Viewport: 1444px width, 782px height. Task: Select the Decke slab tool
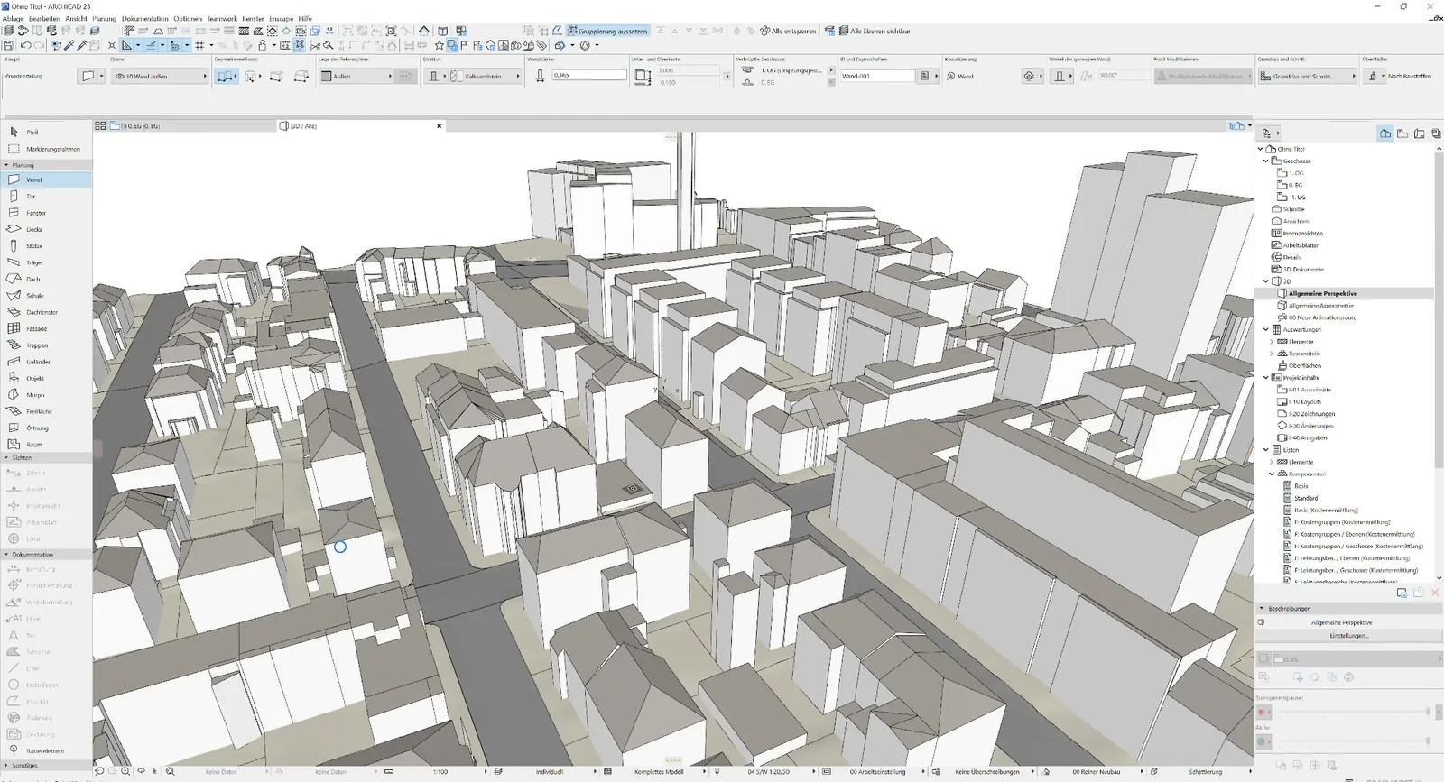[46, 229]
